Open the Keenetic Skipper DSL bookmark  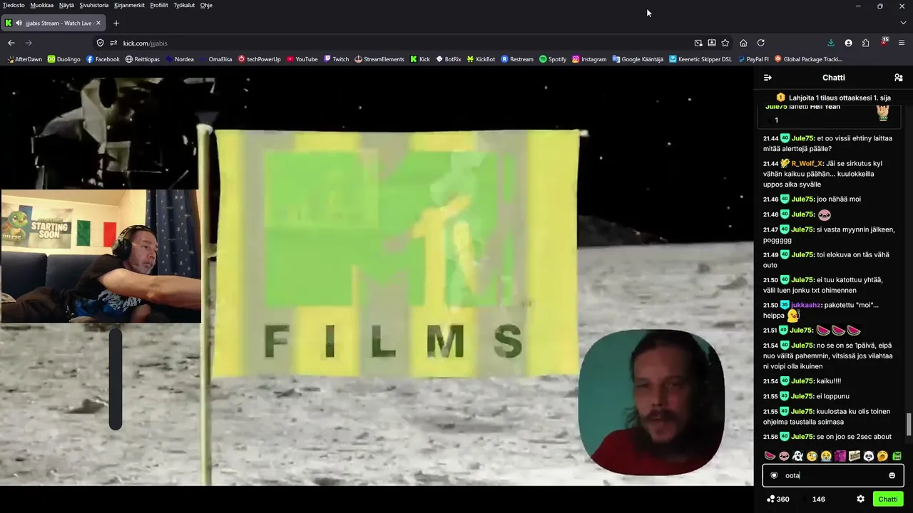[x=700, y=59]
